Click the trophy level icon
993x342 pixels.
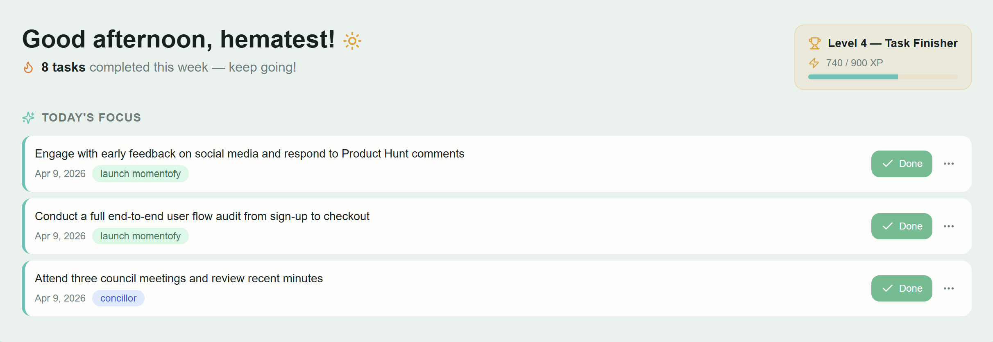[x=814, y=43]
